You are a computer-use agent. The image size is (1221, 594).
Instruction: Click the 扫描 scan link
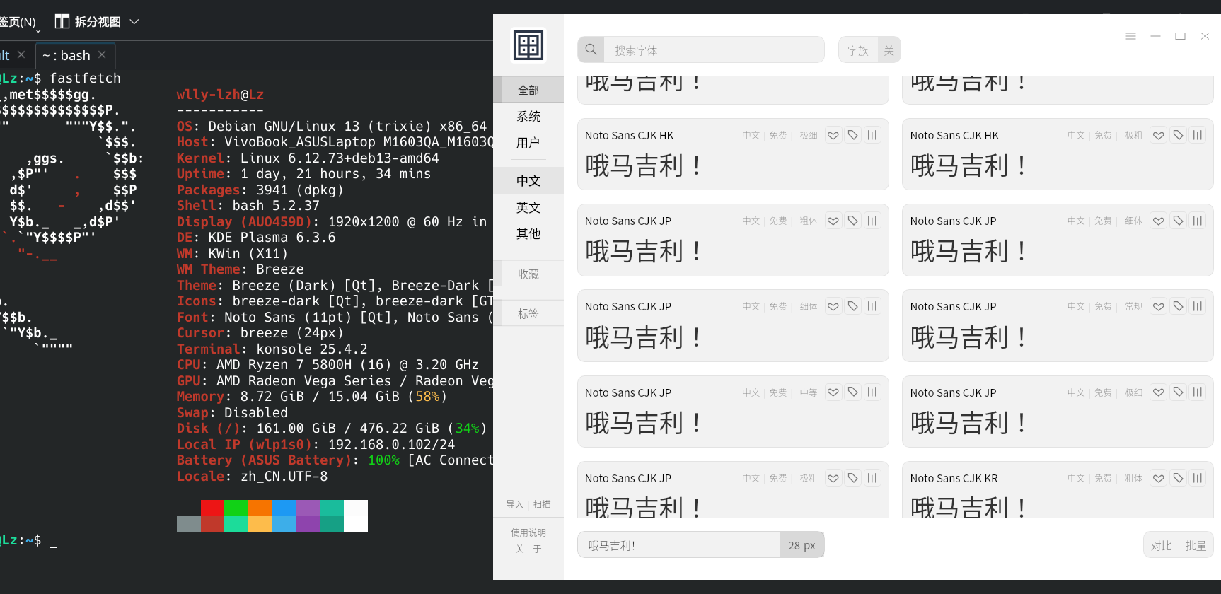(543, 504)
